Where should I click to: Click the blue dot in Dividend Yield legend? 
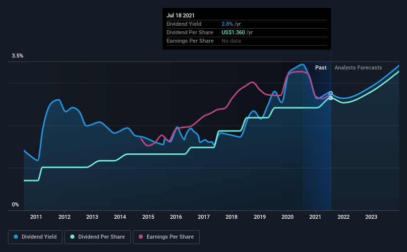[16, 237]
